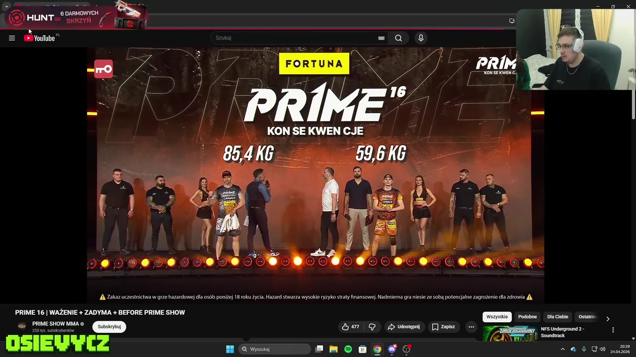Click the taskbar Wyszukaj search box

coord(274,349)
